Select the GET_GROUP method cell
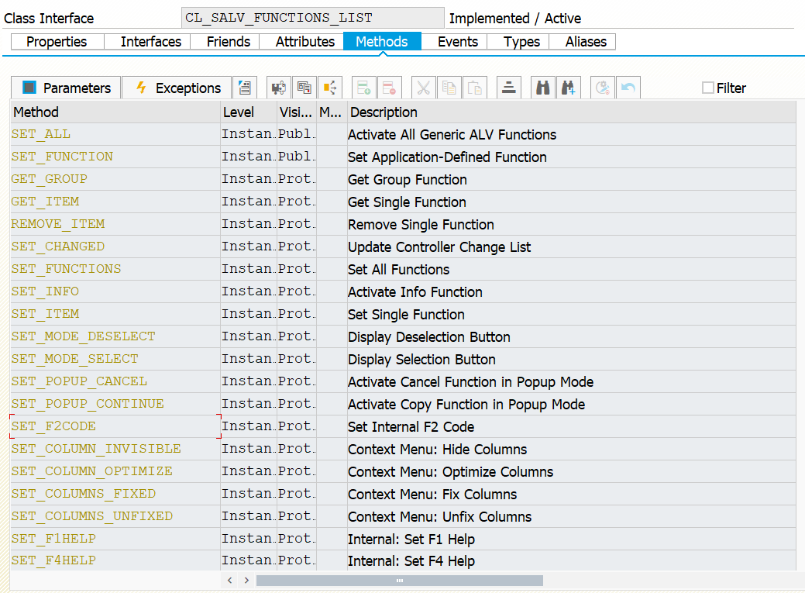This screenshot has height=593, width=805. [x=115, y=179]
